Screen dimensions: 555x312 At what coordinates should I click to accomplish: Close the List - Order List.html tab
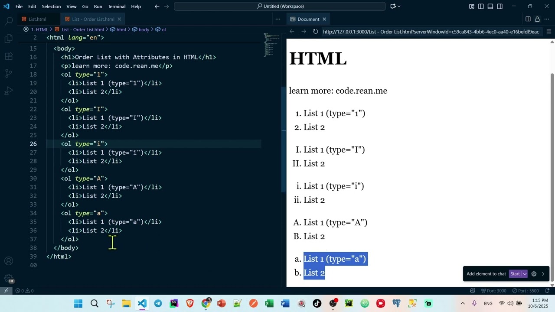(119, 19)
